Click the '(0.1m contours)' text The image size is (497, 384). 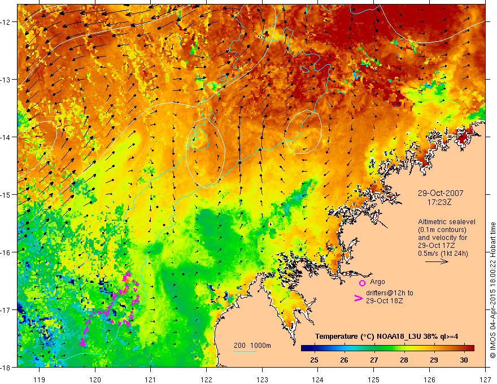[x=442, y=230]
